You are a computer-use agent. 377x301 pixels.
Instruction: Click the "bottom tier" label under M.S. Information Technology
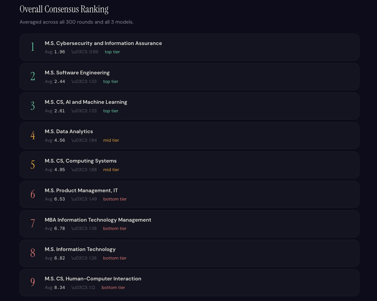click(x=115, y=258)
